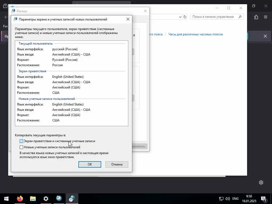Viewport: 272px width, 204px height.
Task: Click 'Россия' location value under Текущий пользователь
Action: 57,65
